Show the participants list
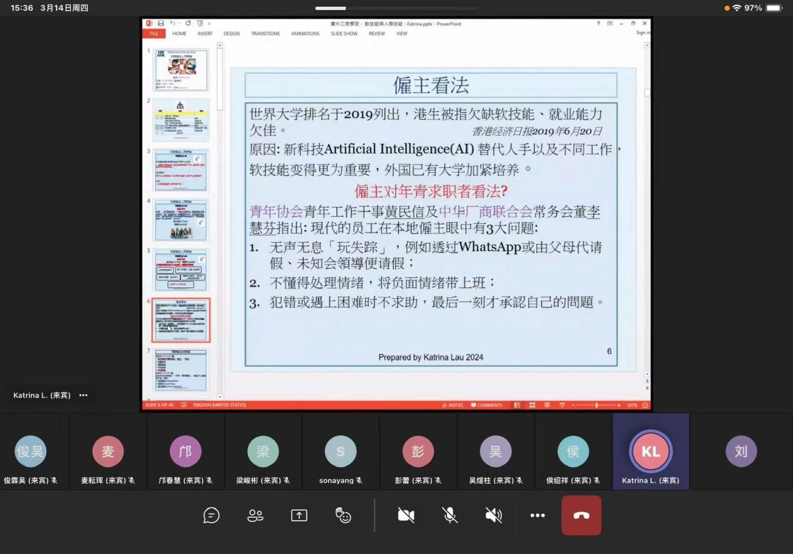The image size is (793, 554). (255, 515)
